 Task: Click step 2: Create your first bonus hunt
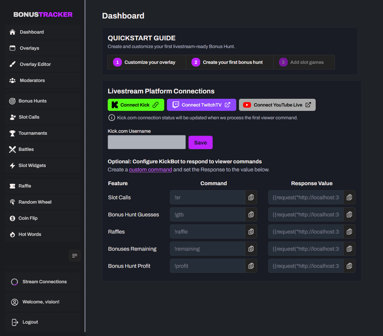click(x=229, y=62)
